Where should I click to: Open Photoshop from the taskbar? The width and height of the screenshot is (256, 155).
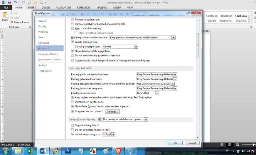tap(68, 151)
